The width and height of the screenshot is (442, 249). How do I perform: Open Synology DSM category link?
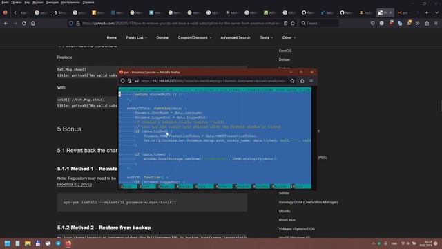click(309, 202)
